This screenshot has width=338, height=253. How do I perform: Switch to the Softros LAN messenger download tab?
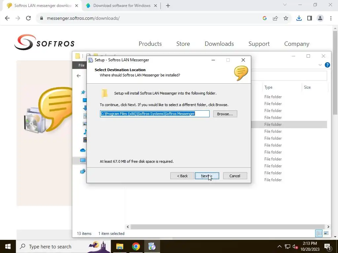(x=42, y=6)
